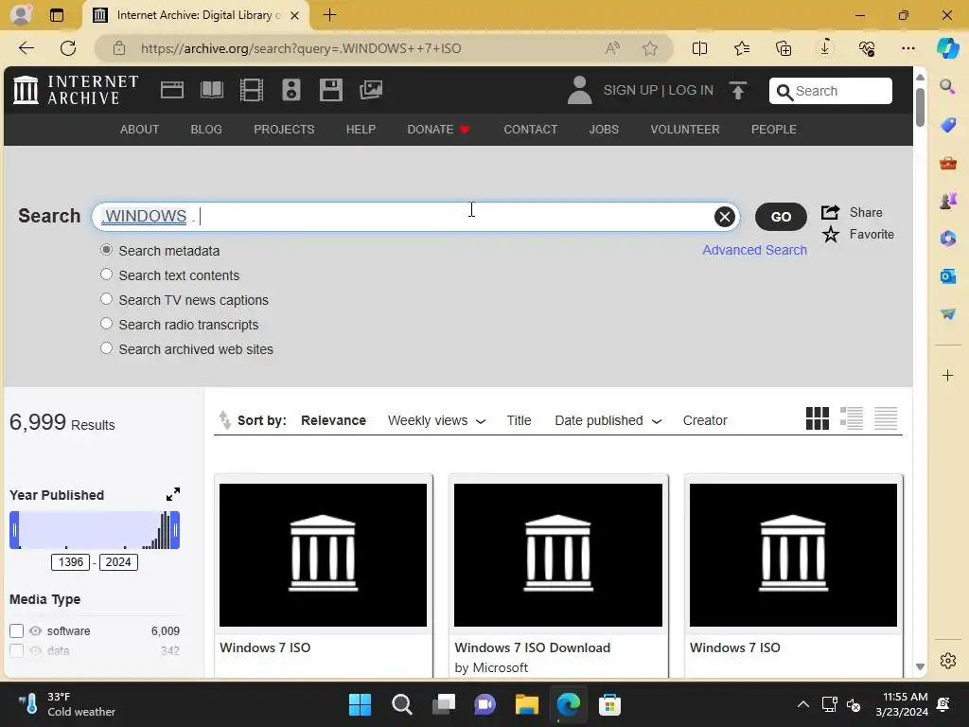Select Search metadata radio button
The image size is (969, 727).
coord(106,250)
